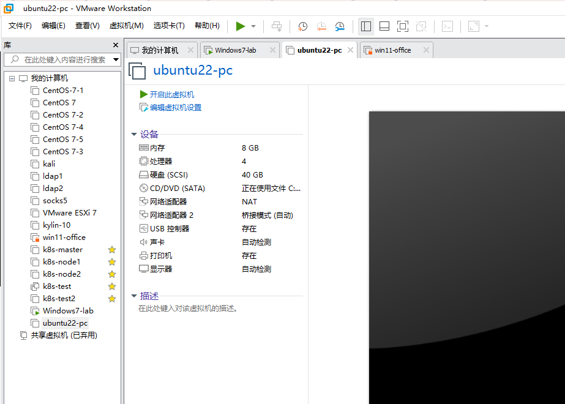
Task: Click the 内存 memory device row
Action: (220, 148)
